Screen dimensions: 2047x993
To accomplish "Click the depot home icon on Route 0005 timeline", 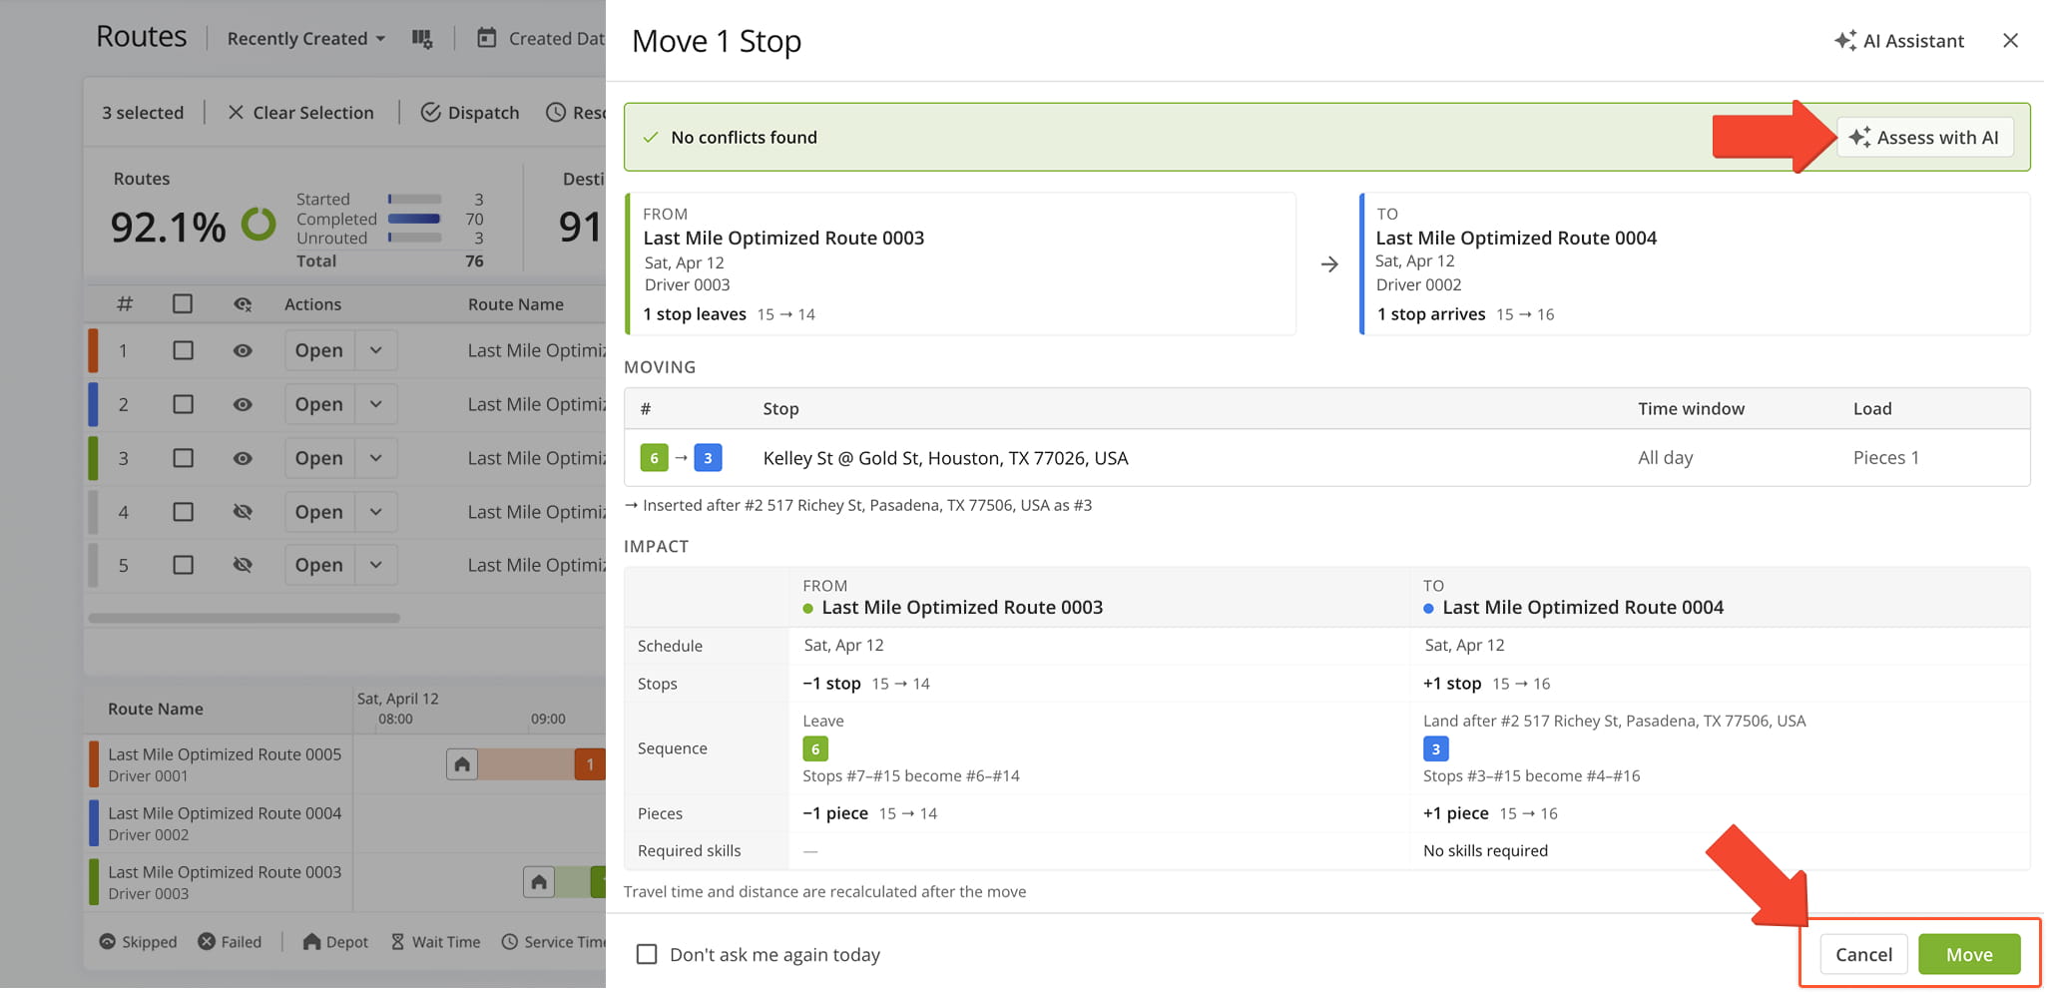I will click(x=462, y=764).
